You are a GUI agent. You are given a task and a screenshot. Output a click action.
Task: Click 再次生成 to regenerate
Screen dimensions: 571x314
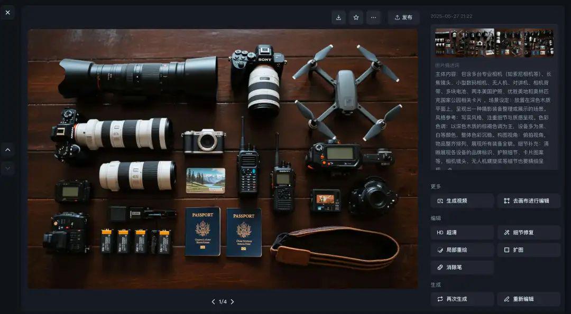tap(462, 299)
